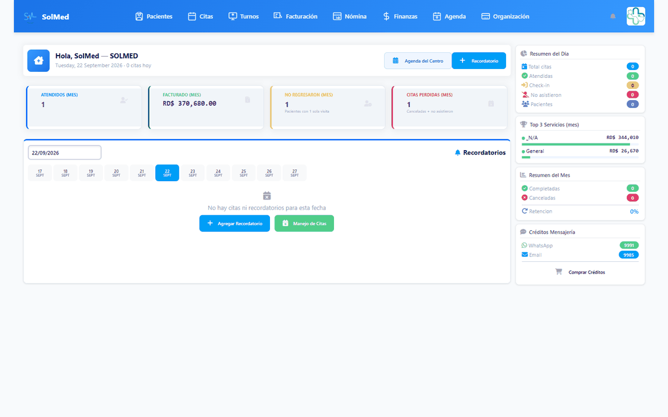Open the Facturación menu

[x=296, y=16]
